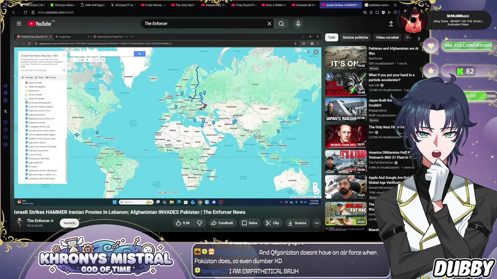The image size is (497, 279).
Task: Click the heart bookmark icon in address bar
Action: click(x=396, y=12)
